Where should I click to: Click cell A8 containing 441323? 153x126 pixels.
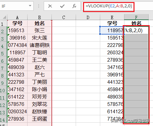(x=17, y=75)
